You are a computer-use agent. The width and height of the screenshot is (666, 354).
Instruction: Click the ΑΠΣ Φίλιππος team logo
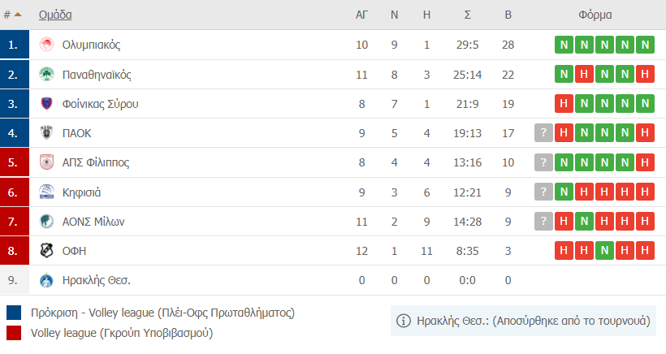click(46, 162)
